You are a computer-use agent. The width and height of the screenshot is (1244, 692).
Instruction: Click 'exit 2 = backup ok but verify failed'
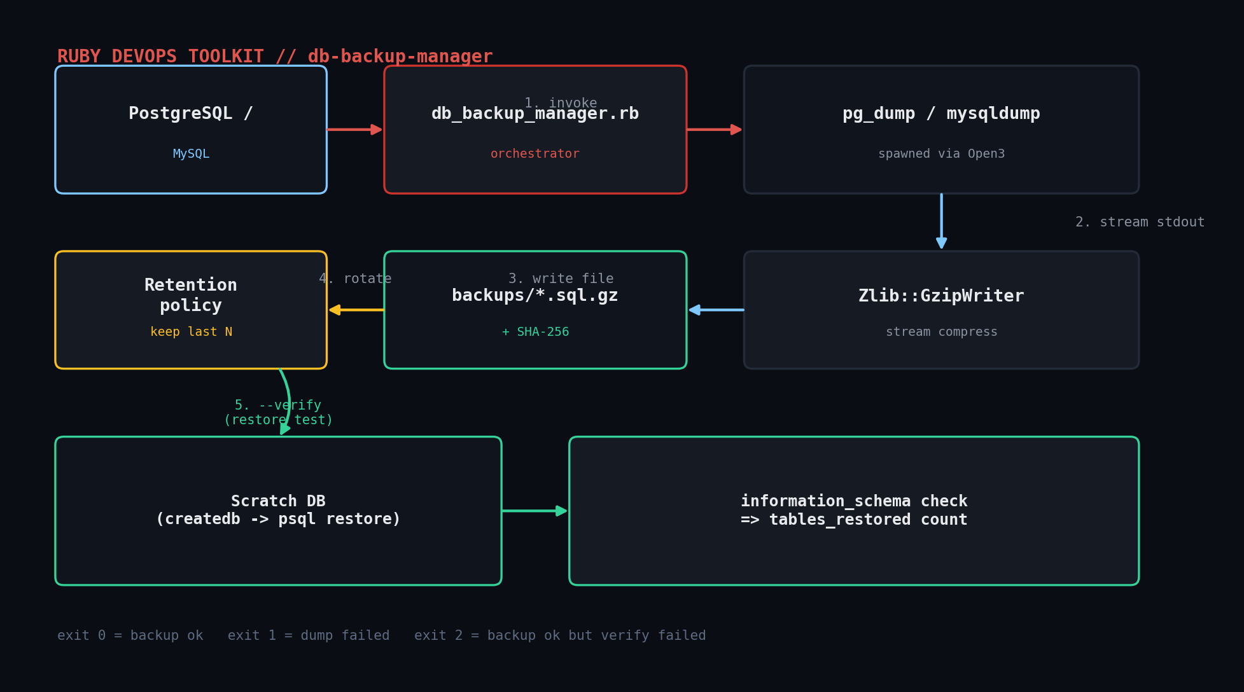tap(560, 635)
